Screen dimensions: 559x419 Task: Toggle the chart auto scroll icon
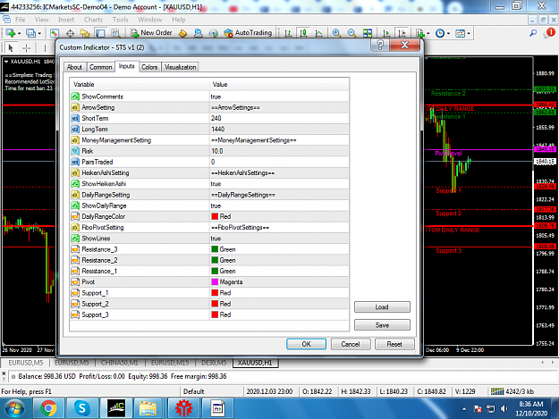click(386, 33)
